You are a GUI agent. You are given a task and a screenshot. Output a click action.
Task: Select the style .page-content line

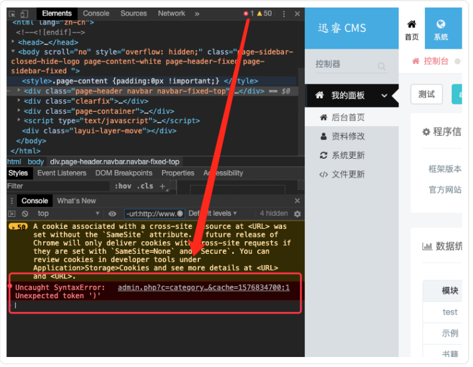[141, 81]
